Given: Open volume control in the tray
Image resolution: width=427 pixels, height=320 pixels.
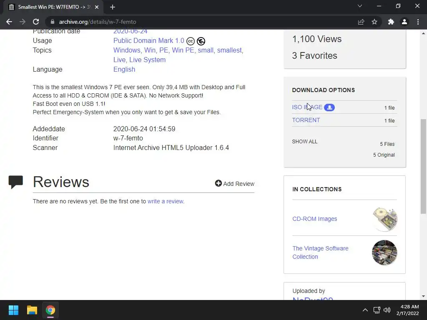Looking at the screenshot, I should [x=387, y=310].
